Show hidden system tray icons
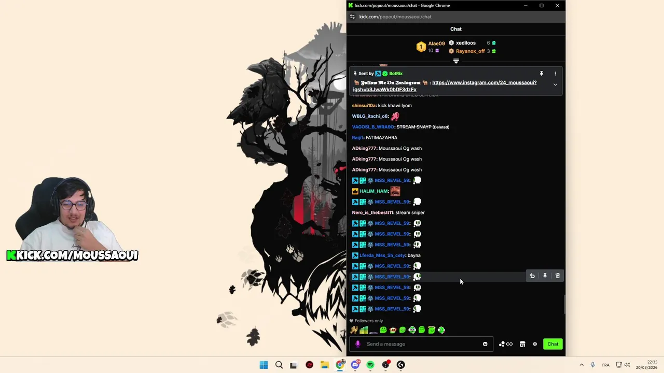The height and width of the screenshot is (373, 664). (582, 365)
